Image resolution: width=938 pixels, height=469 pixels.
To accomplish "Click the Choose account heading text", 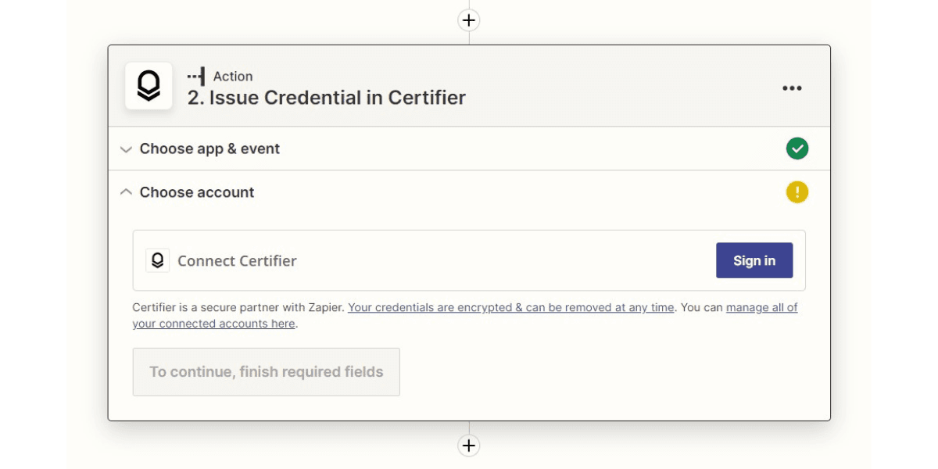I will 197,192.
